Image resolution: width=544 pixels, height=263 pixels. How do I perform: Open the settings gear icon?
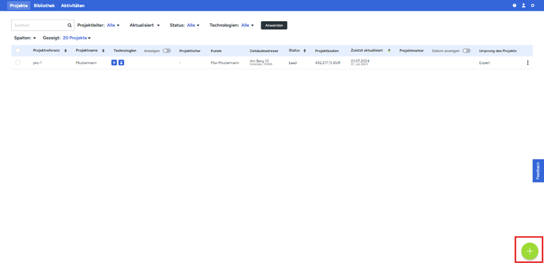pyautogui.click(x=533, y=5)
